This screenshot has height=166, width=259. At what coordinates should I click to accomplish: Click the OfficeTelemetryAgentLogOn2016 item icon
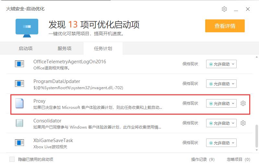click(x=19, y=64)
